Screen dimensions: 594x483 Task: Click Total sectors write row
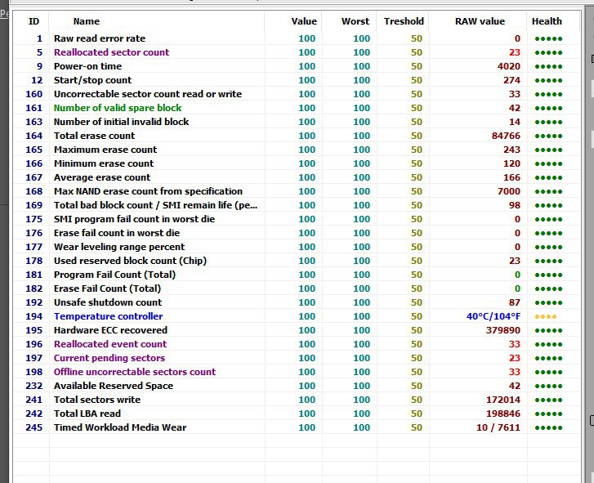pos(297,400)
